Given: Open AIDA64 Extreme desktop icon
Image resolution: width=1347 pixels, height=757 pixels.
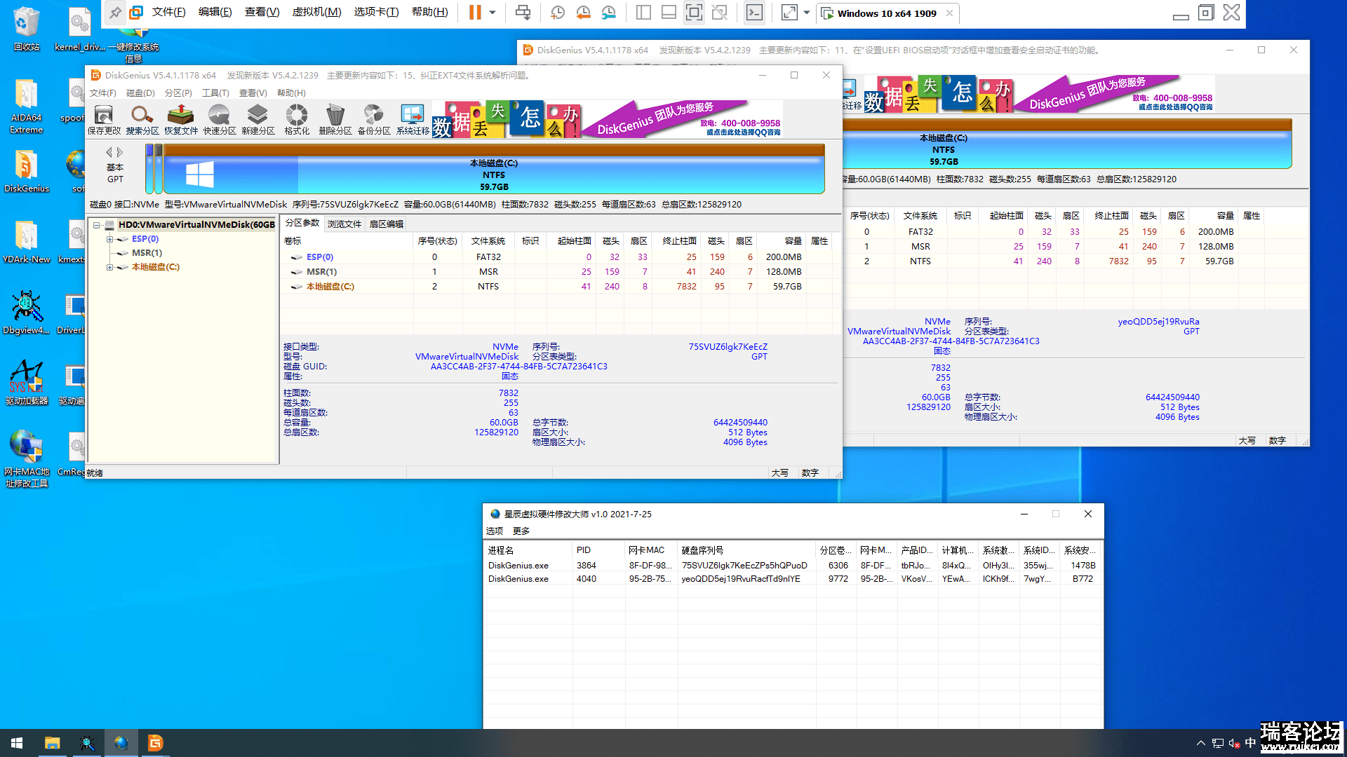Looking at the screenshot, I should (x=27, y=105).
